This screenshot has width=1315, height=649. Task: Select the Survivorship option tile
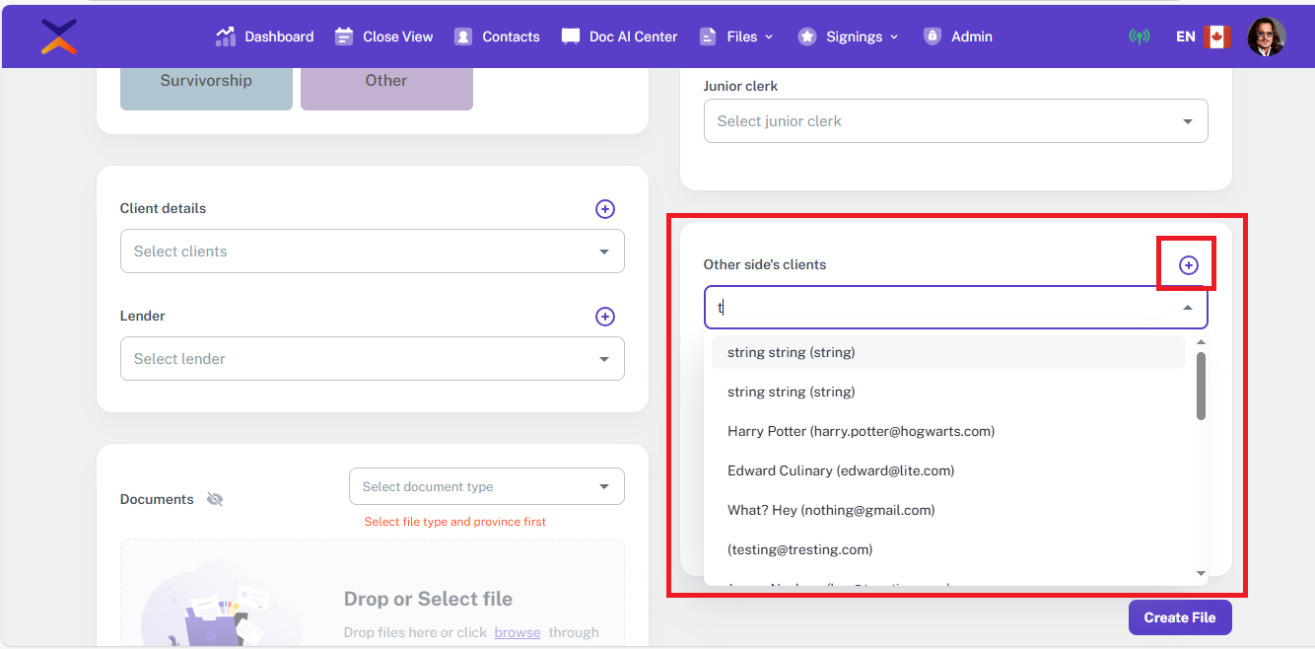[206, 83]
